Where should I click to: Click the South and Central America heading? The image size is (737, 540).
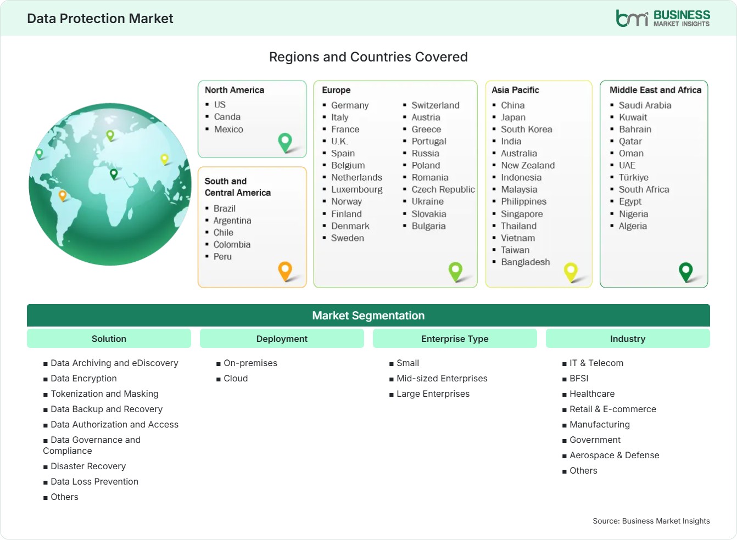[238, 187]
